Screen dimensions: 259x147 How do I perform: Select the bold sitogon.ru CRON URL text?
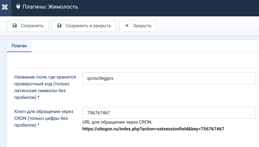(x=153, y=129)
